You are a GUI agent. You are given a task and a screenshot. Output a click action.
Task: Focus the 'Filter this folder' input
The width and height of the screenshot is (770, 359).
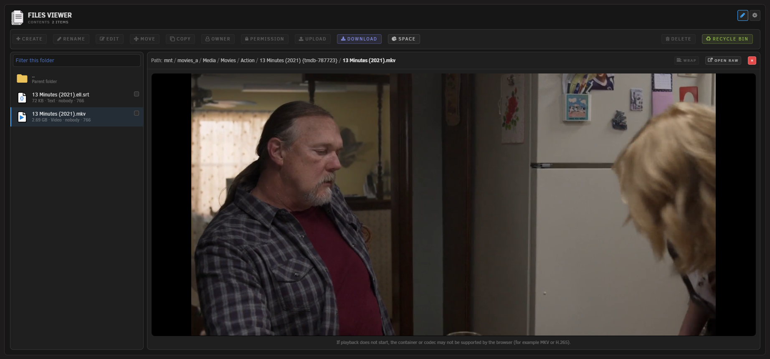pos(77,61)
